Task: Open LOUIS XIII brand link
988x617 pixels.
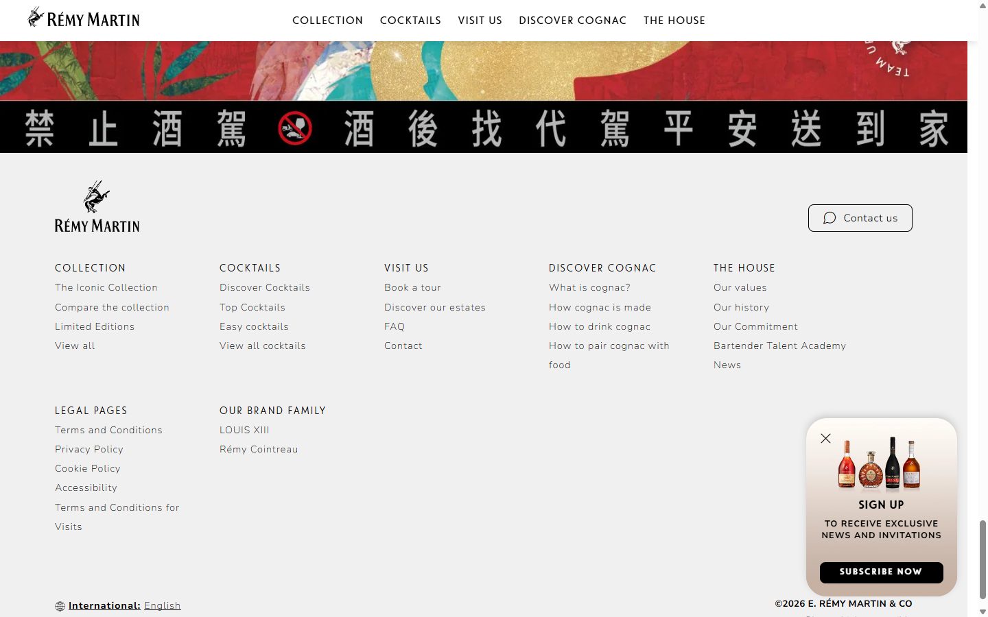Action: tap(244, 430)
